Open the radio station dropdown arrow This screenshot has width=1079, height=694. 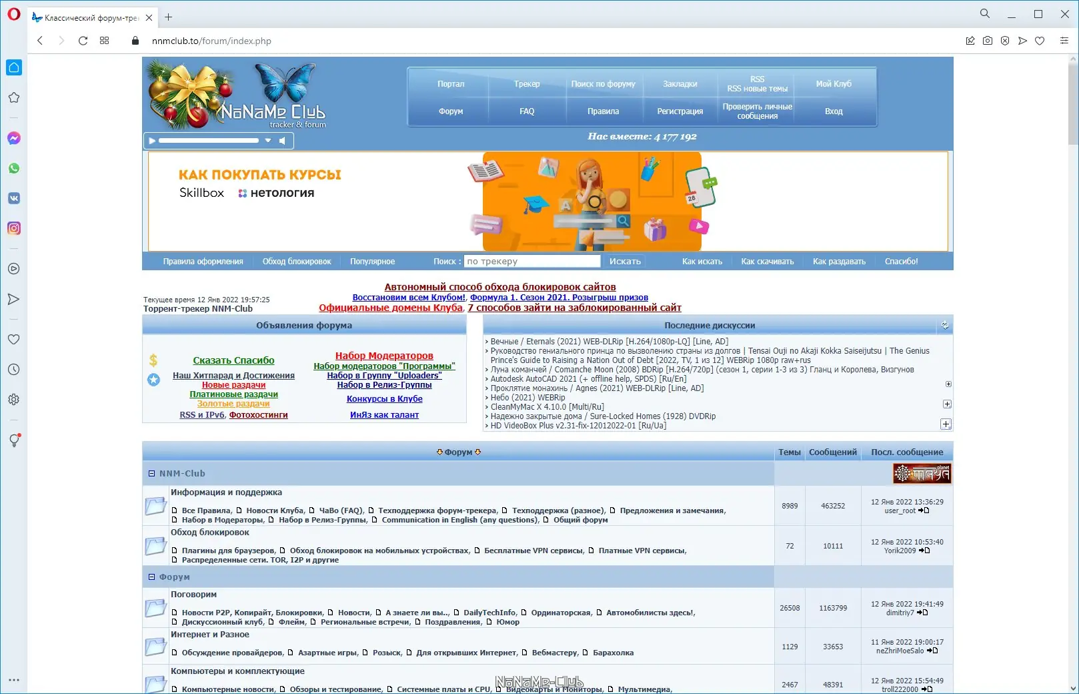click(268, 141)
